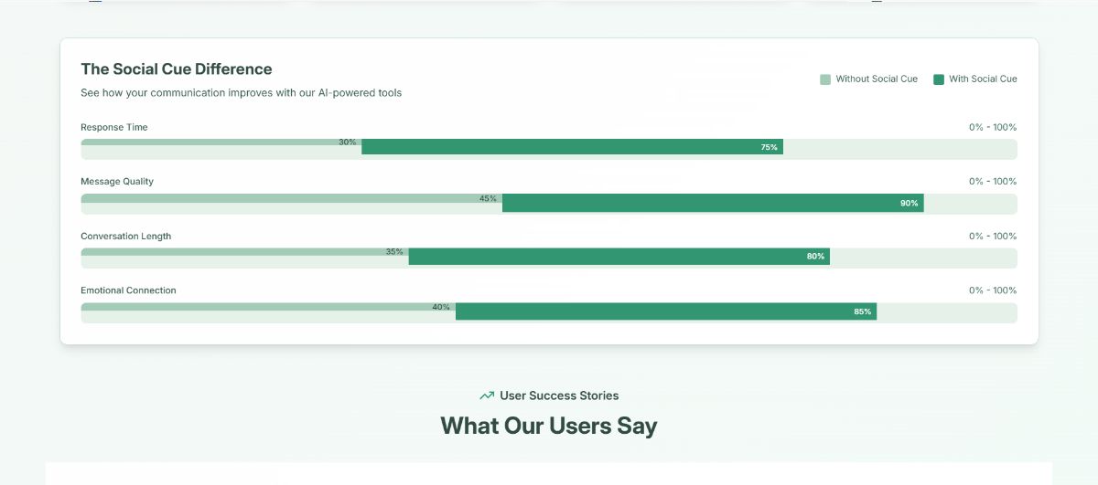Click the Response Time 75% dark bar
The height and width of the screenshot is (485, 1098).
(572, 146)
